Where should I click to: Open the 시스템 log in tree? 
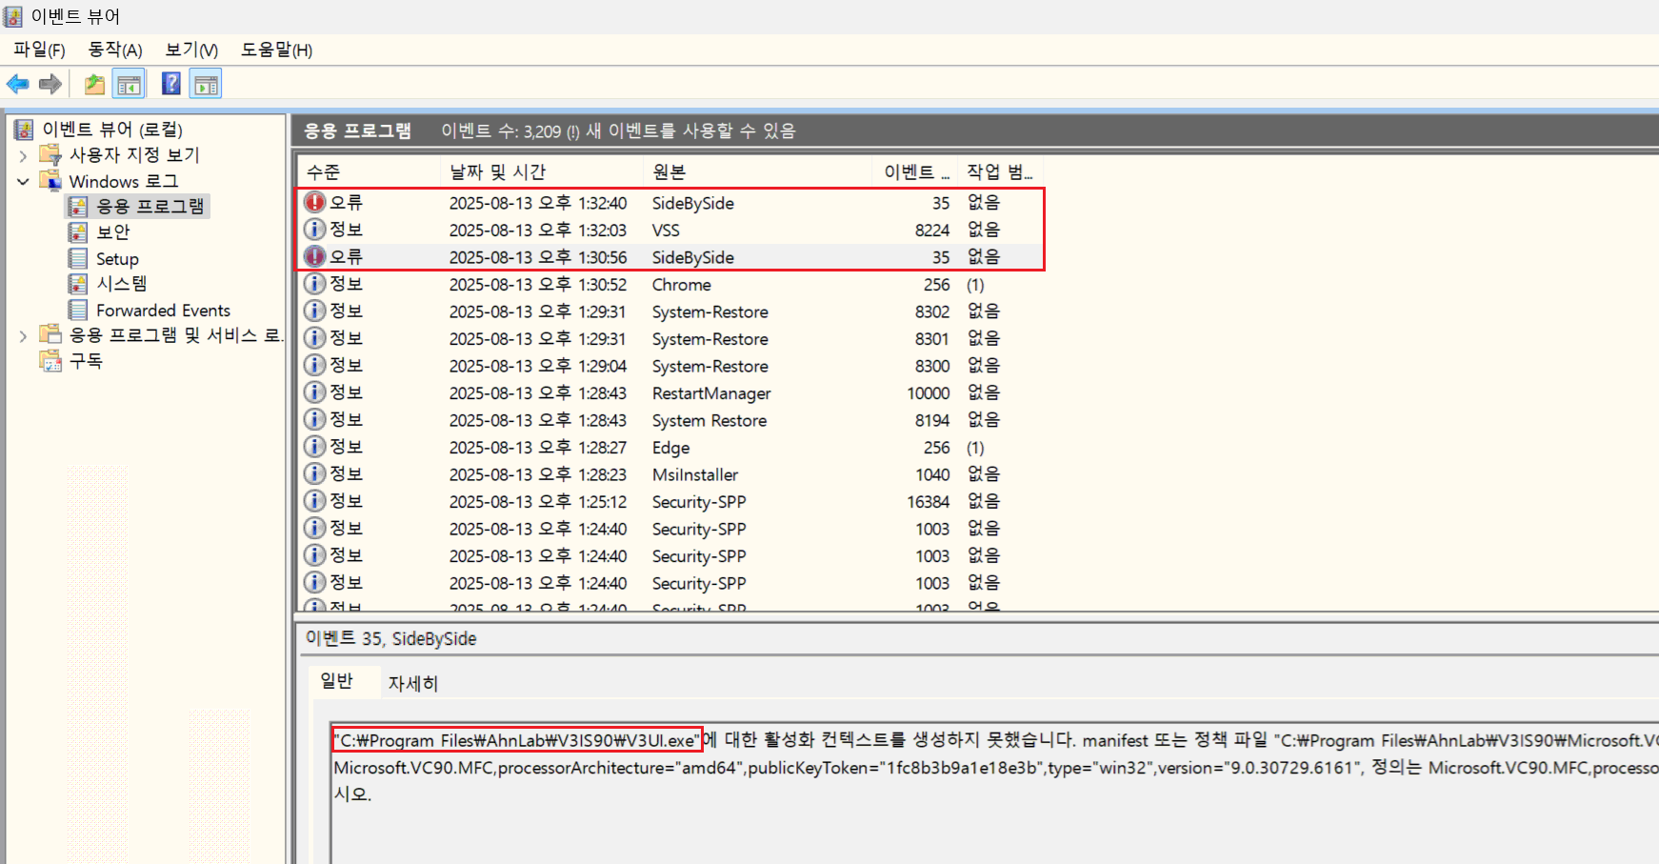pyautogui.click(x=121, y=284)
